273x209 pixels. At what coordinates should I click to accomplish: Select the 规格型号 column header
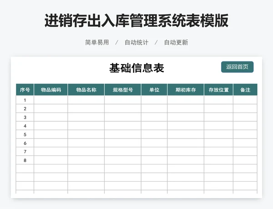click(122, 90)
